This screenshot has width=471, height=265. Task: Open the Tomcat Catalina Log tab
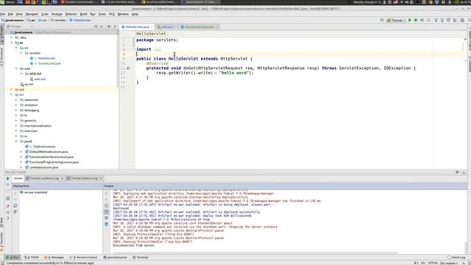(x=84, y=178)
